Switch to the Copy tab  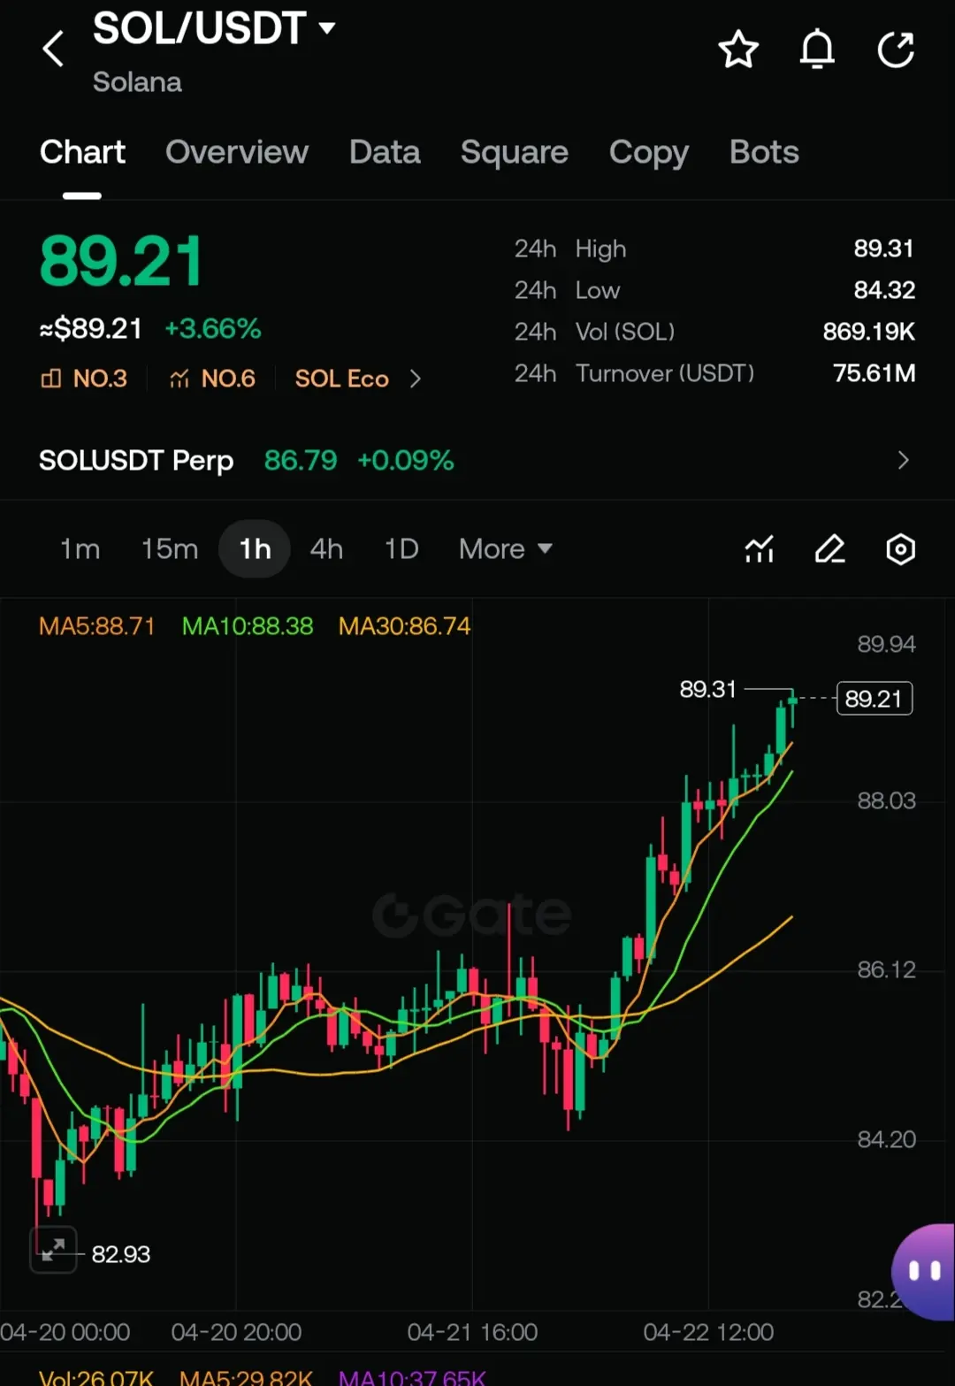pyautogui.click(x=649, y=153)
